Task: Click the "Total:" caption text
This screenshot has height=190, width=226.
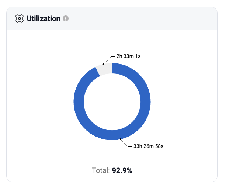Action: (x=101, y=170)
